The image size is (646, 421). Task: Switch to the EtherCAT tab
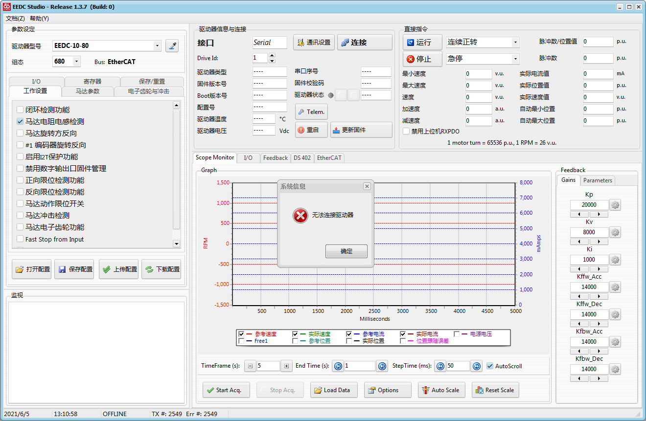329,158
